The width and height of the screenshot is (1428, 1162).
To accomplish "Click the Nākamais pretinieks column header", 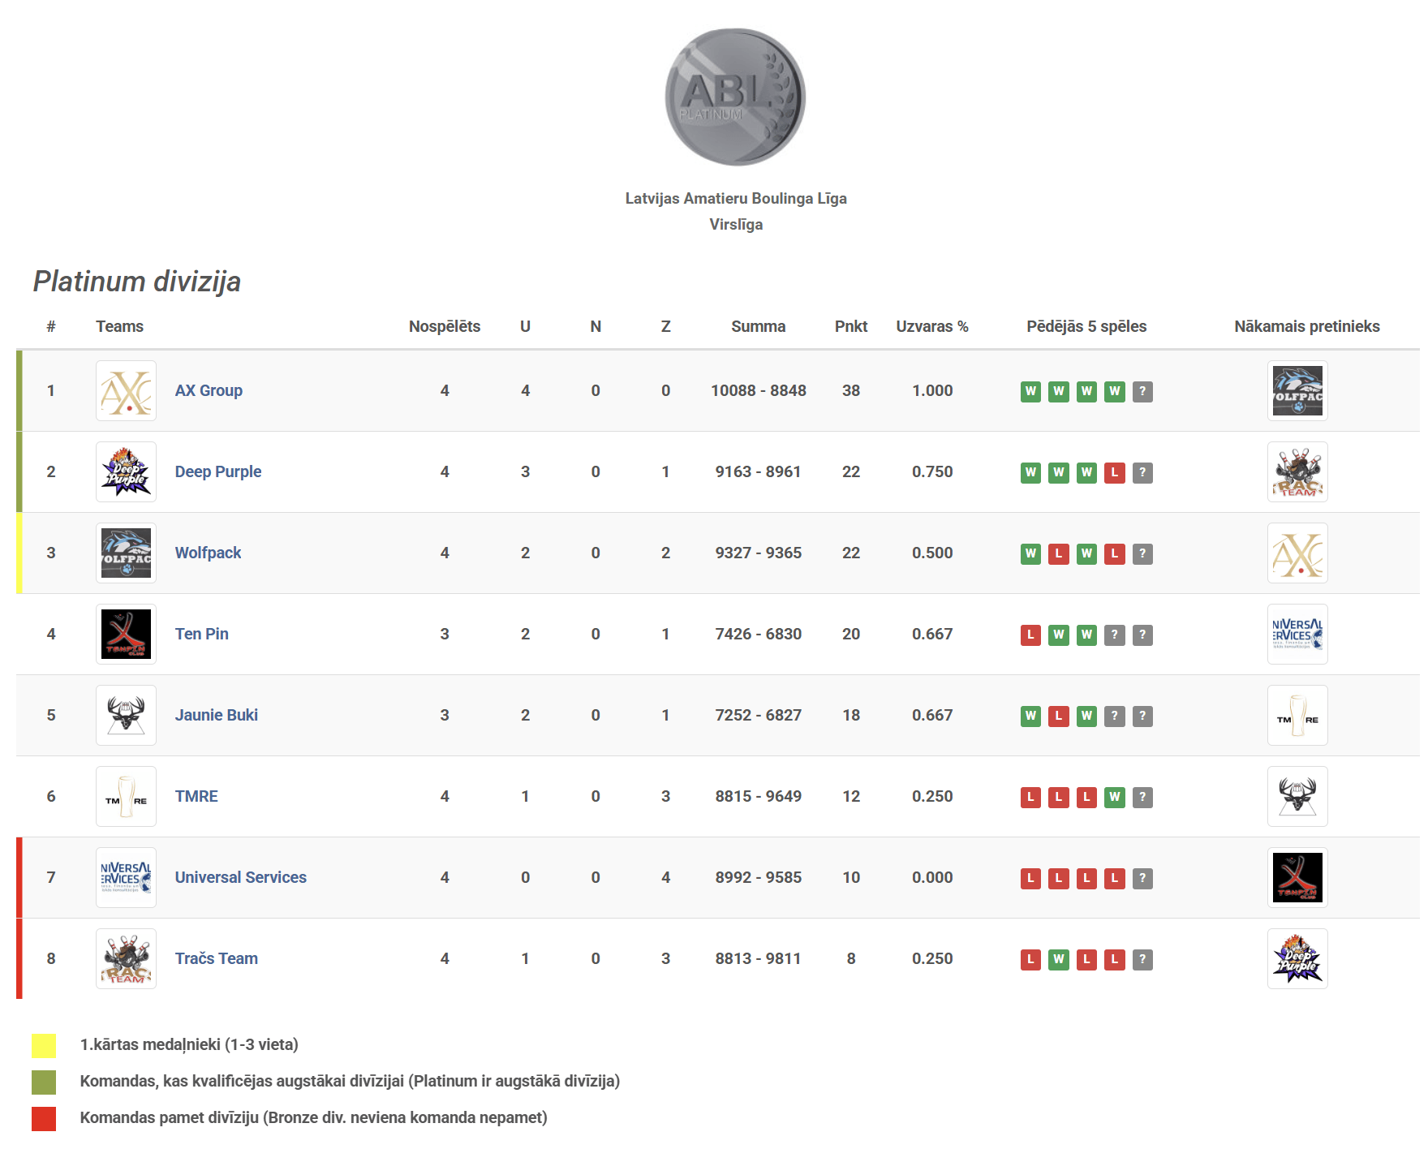I will (1307, 326).
